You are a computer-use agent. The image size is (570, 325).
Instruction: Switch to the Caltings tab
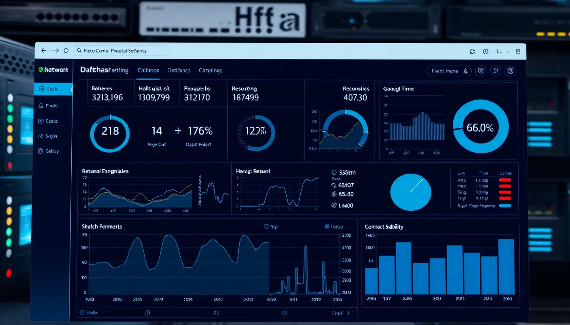pyautogui.click(x=148, y=71)
